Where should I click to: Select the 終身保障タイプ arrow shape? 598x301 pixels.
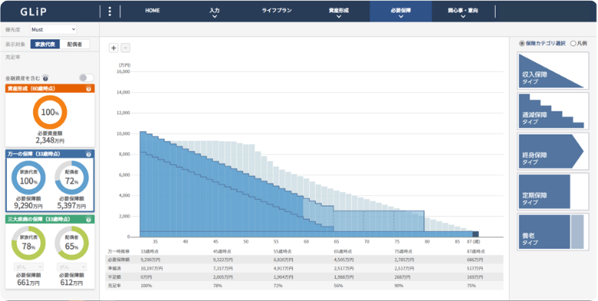coord(553,151)
